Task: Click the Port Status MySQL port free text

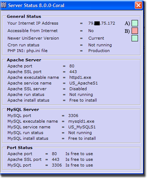Action: tap(79, 165)
